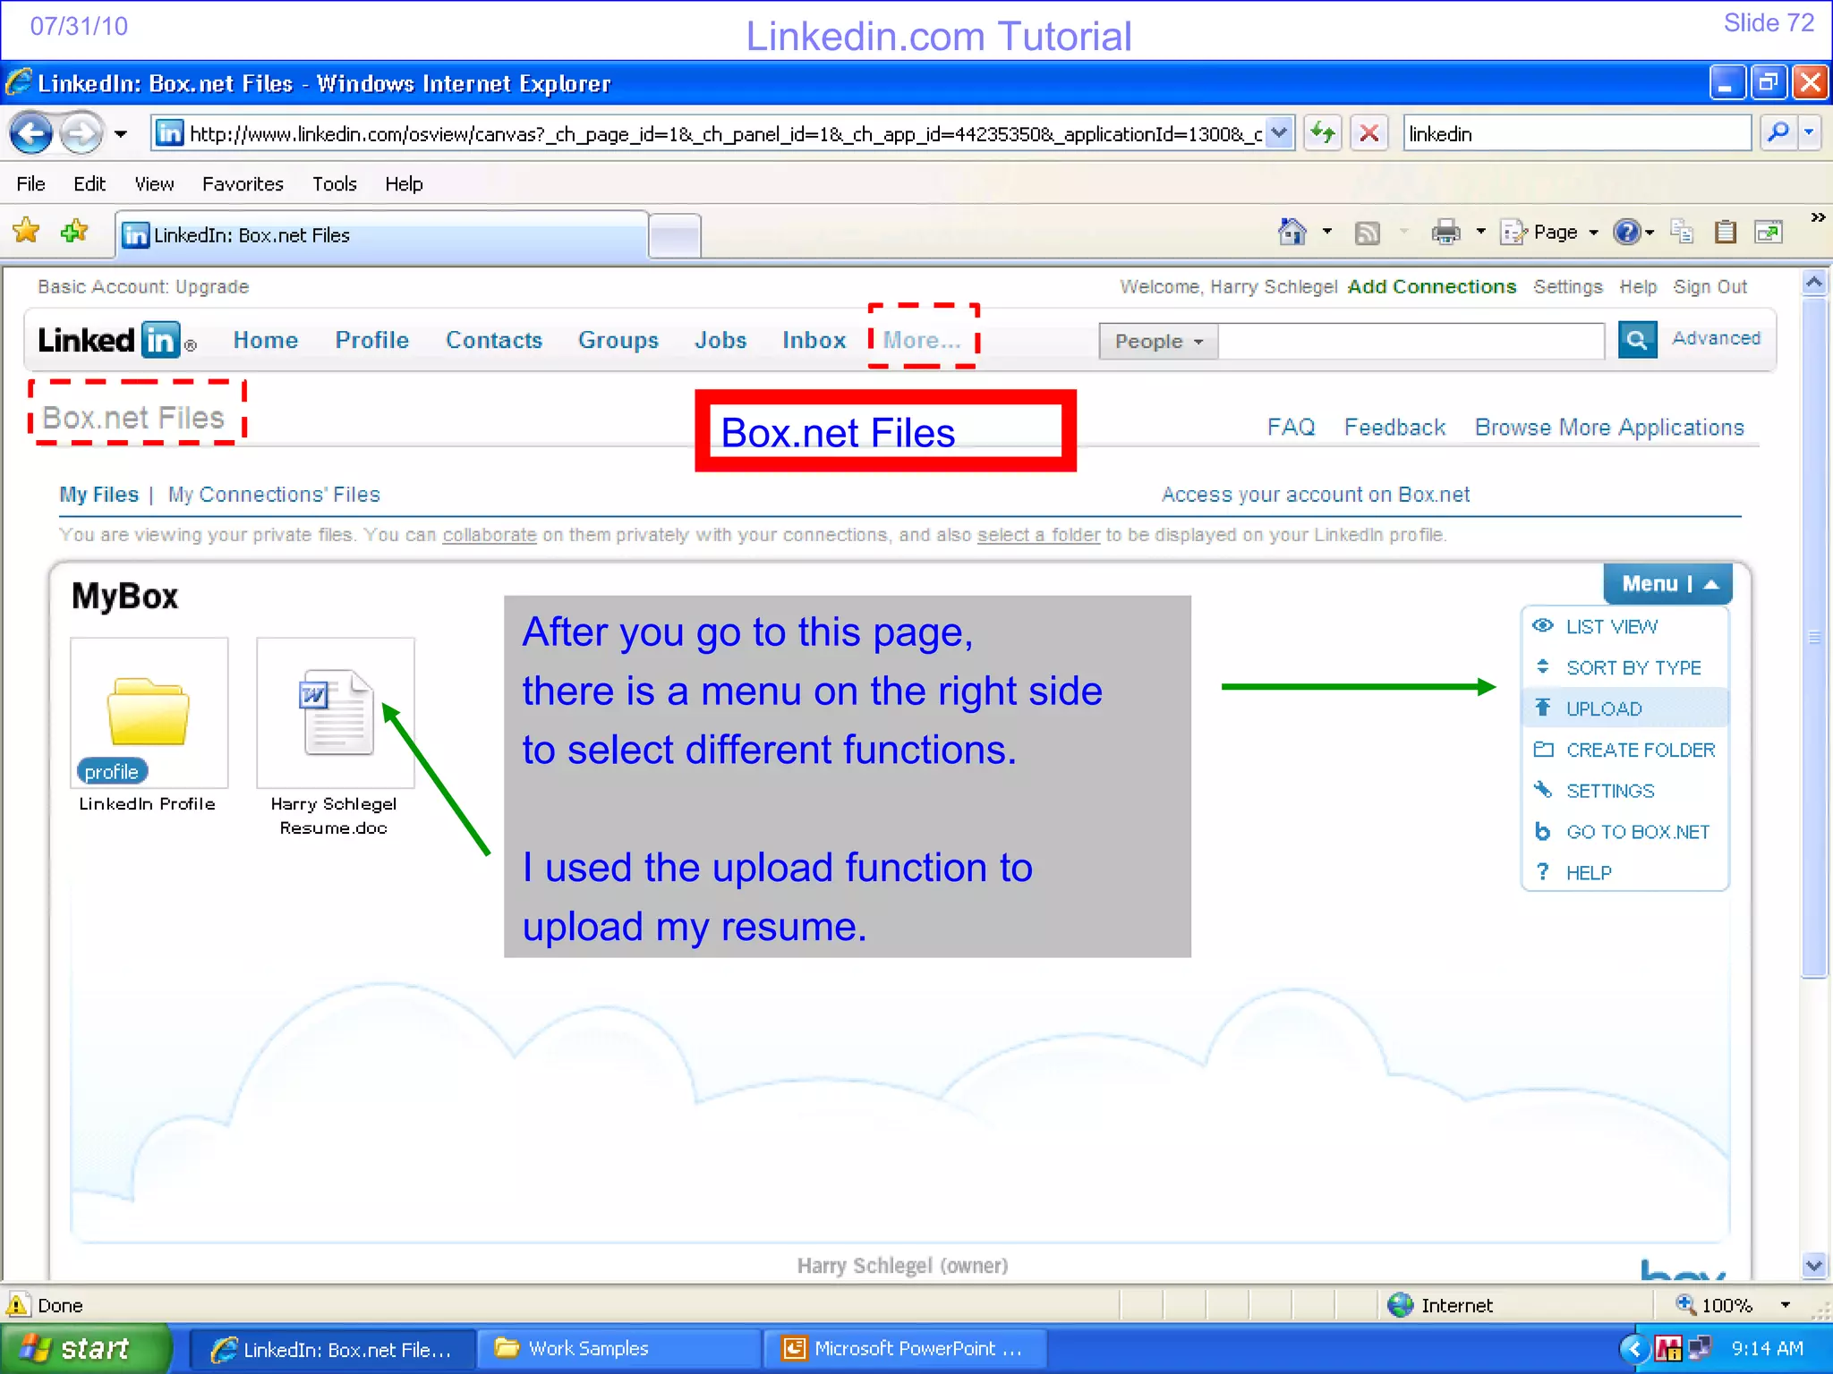1833x1374 pixels.
Task: Expand the address bar URL history dropdown
Action: 1281,133
